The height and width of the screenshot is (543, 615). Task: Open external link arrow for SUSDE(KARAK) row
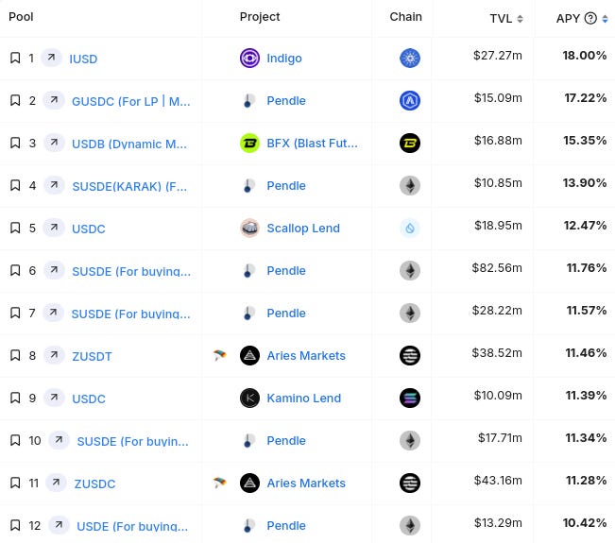[54, 185]
